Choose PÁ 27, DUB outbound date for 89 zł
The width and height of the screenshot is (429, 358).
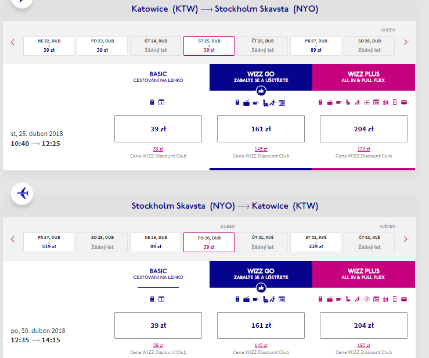pos(316,46)
